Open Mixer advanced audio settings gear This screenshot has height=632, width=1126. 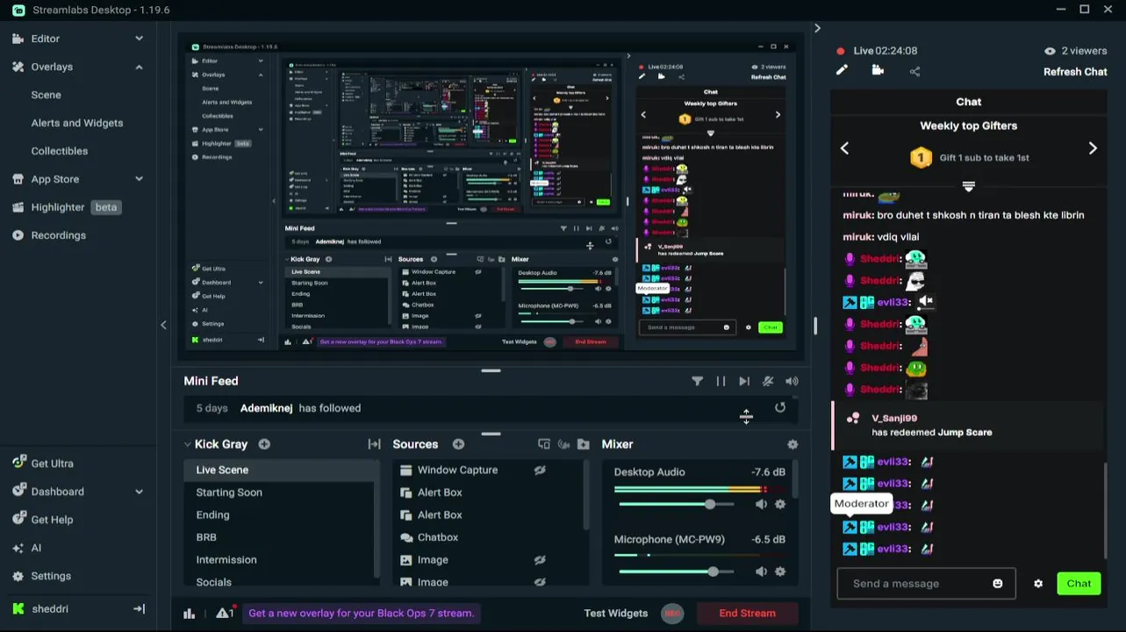point(793,444)
